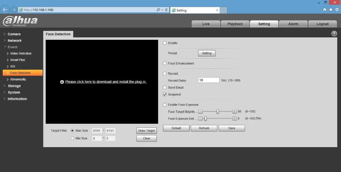Open Video Detection in the sidebar
The image size is (341, 172).
[x=21, y=53]
